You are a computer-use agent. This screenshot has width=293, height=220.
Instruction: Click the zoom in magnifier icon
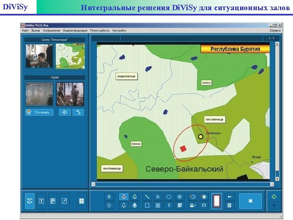(109, 197)
